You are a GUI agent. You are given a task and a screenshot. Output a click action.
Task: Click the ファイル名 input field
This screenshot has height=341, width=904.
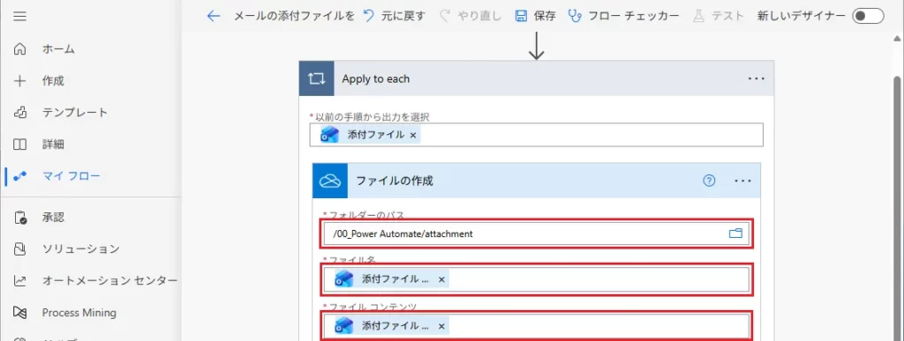pos(536,279)
